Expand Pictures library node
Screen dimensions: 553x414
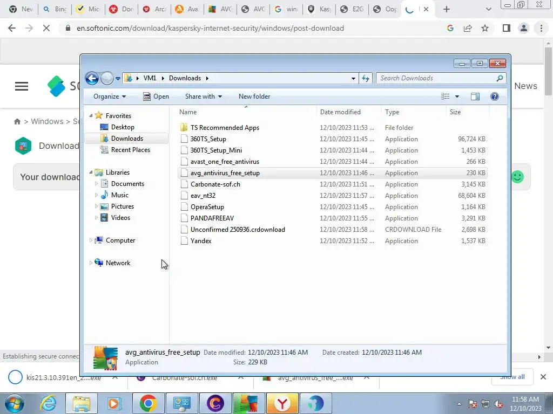pyautogui.click(x=96, y=206)
